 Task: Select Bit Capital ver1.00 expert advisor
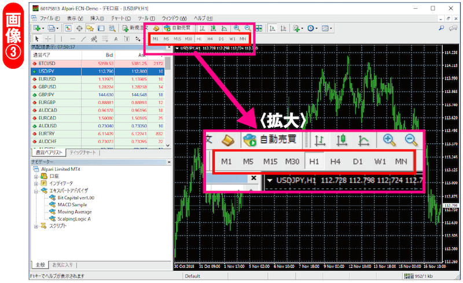point(76,198)
